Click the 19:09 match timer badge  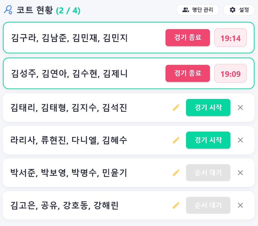[x=230, y=73]
